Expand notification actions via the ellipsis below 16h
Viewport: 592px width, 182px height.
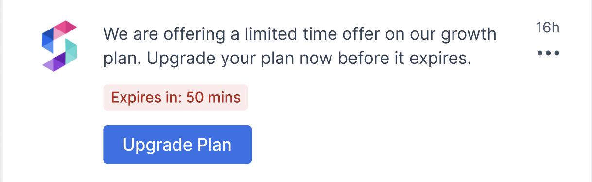point(549,53)
